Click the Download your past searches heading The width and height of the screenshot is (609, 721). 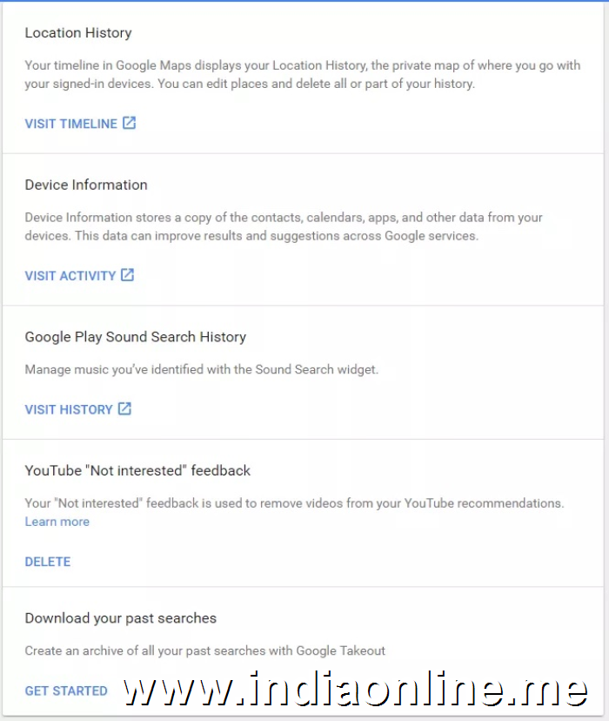(121, 618)
